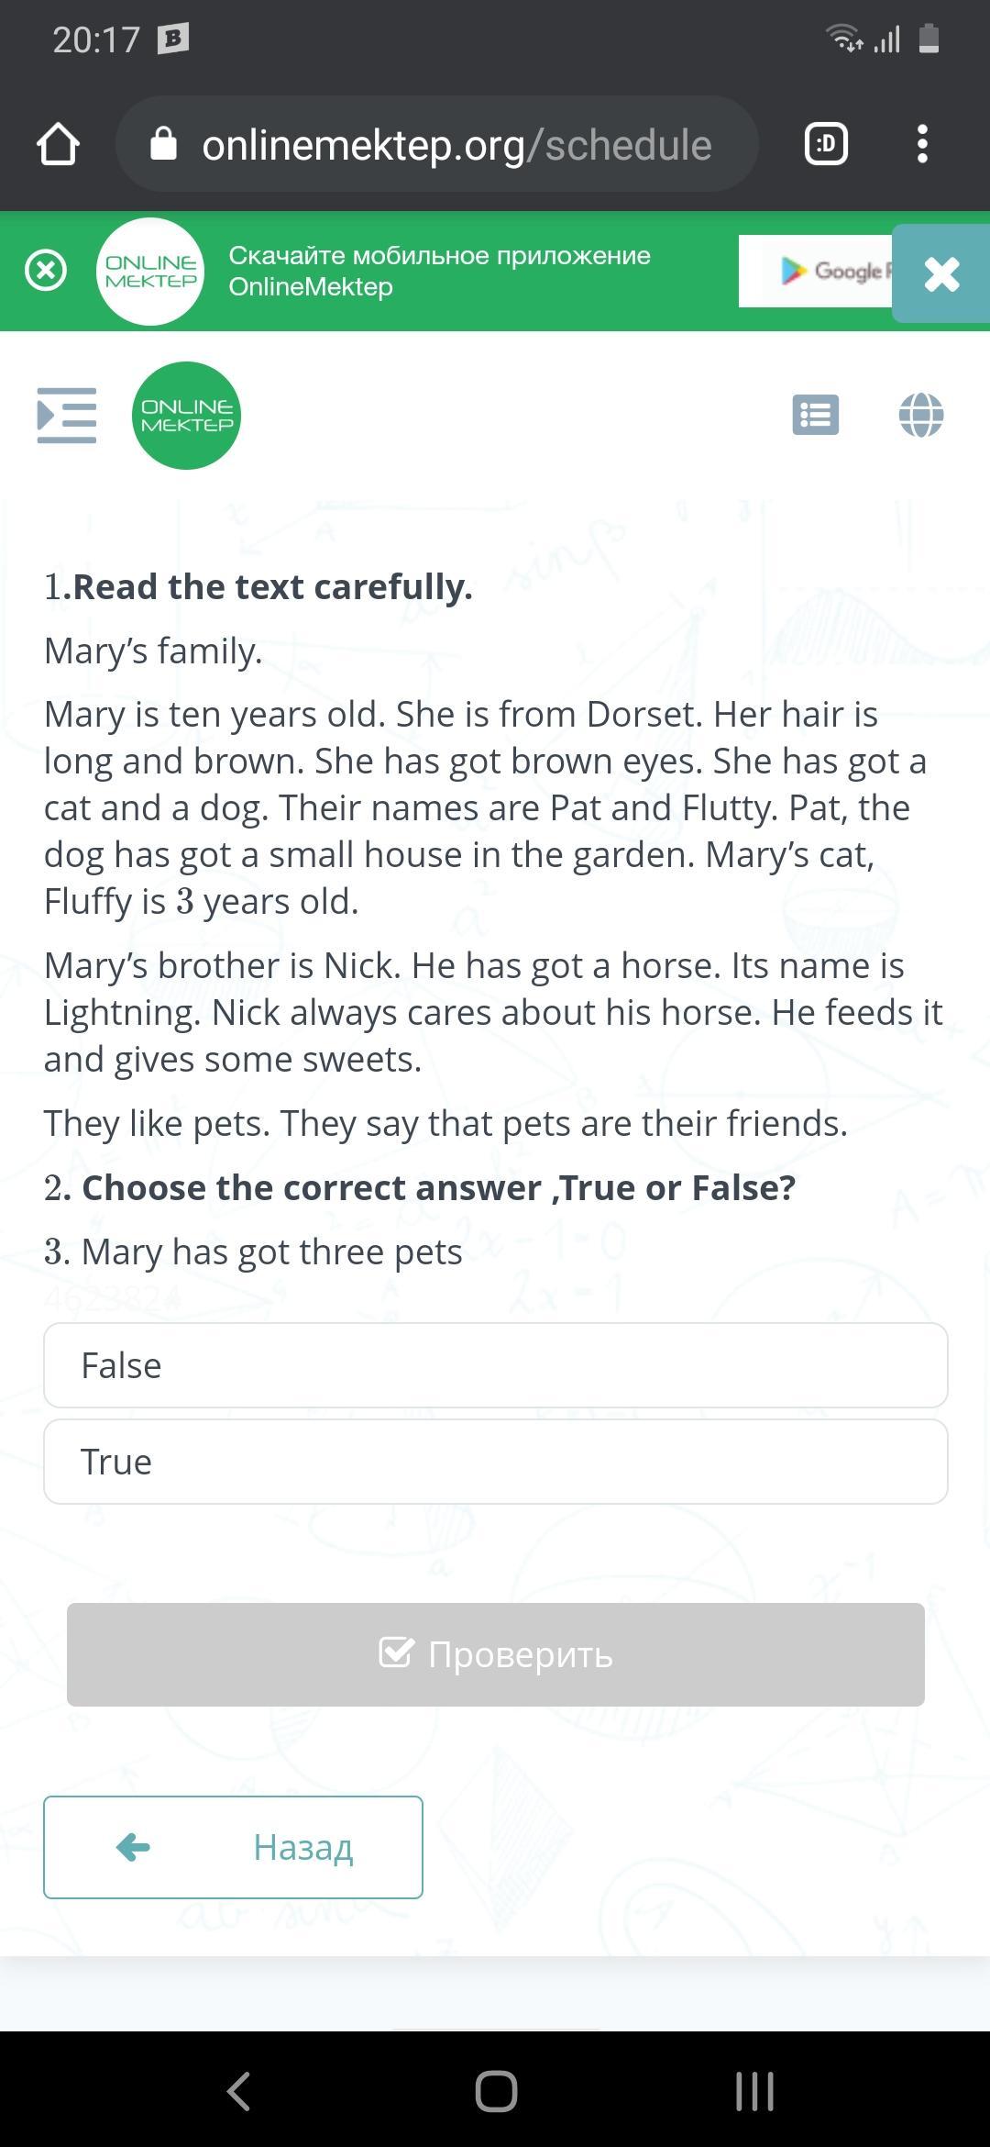Image resolution: width=990 pixels, height=2147 pixels.
Task: Open the browser tab switcher
Action: point(826,144)
